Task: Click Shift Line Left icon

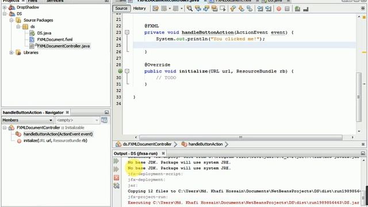Action: click(260, 9)
